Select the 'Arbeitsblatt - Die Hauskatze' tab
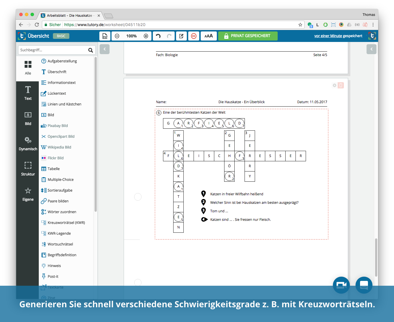 tap(70, 15)
